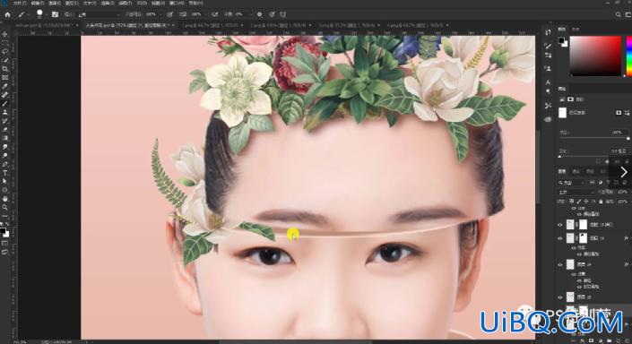Click the foreground color swatch in Color panel
The width and height of the screenshot is (632, 344).
560,40
